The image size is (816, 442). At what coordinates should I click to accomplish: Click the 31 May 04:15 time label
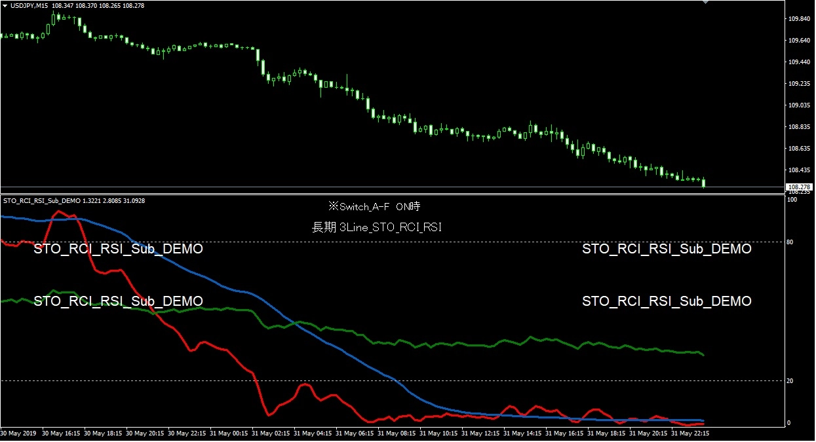[x=313, y=433]
